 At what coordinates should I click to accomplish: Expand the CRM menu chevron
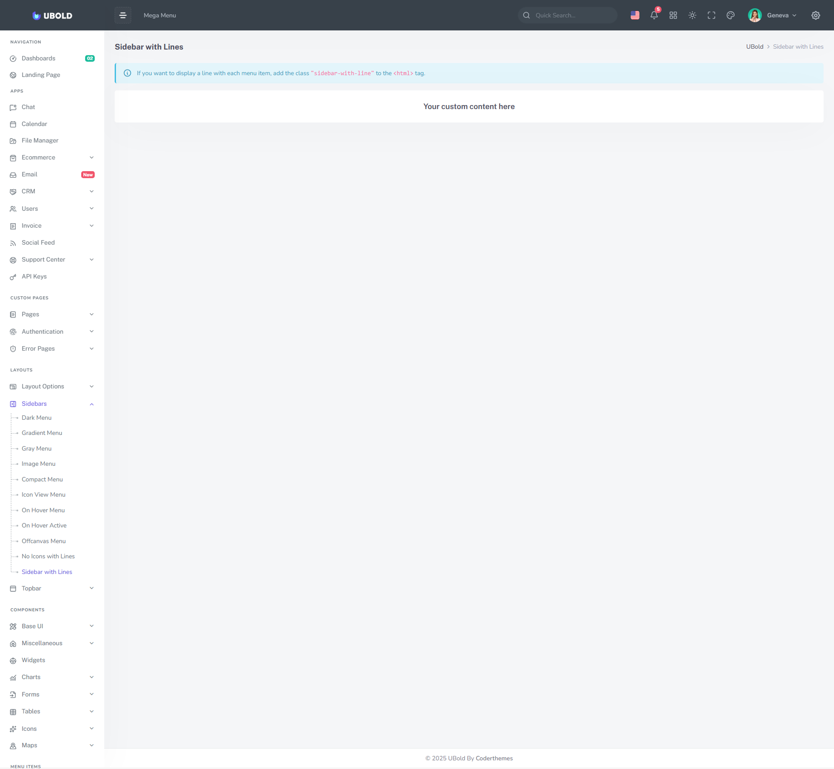[x=92, y=192]
